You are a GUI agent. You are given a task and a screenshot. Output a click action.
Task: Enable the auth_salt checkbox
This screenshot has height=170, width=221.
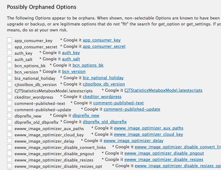(9, 59)
